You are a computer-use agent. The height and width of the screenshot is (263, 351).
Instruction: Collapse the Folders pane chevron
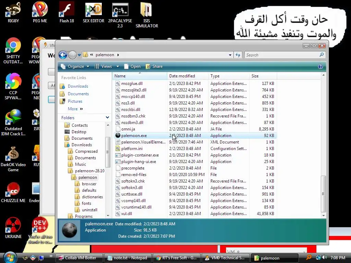click(107, 118)
